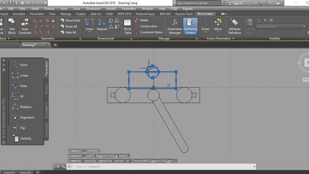Click the Point action parameter ribbon button
The image size is (309, 174).
coord(205,25)
